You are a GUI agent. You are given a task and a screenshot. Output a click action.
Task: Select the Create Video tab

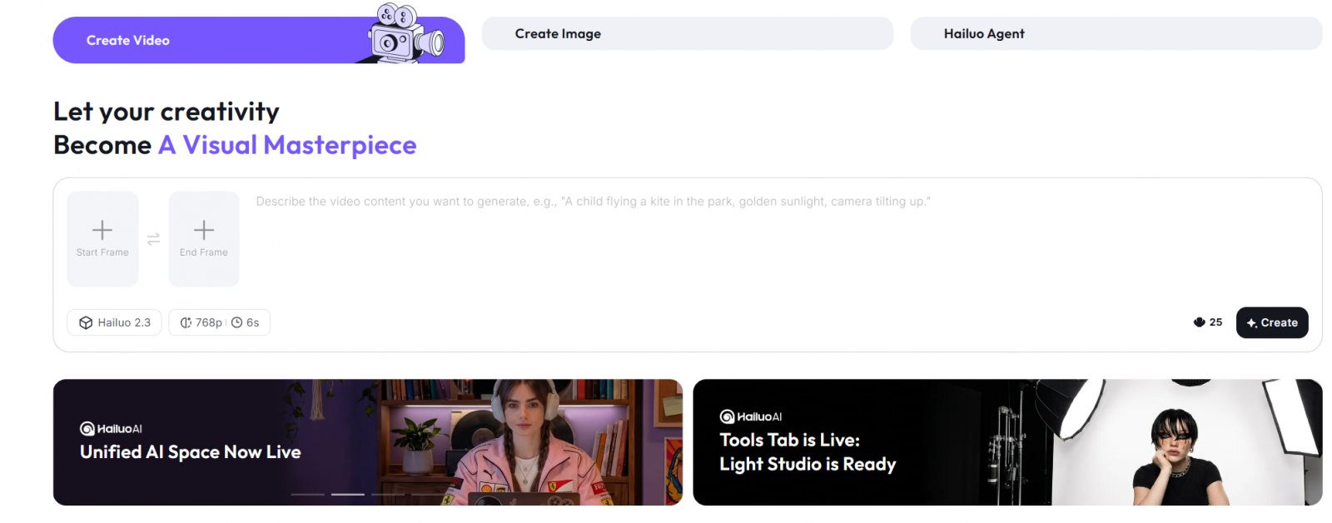click(258, 40)
